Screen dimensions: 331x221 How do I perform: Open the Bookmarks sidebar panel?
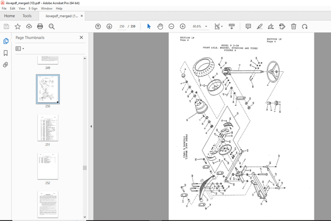pyautogui.click(x=6, y=53)
